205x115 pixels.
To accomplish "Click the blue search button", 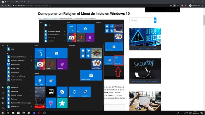I will [155, 20].
